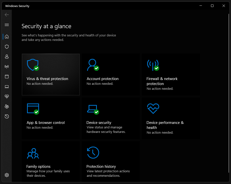Viewport: 231px width, 184px height.
Task: Open App & browser control title
Action: coord(46,123)
